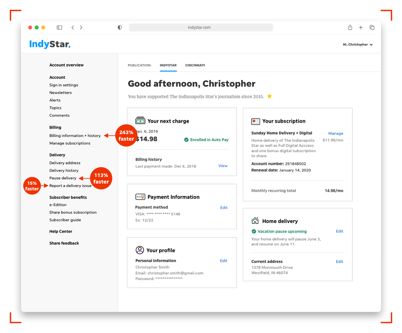Expand the "Hi, Christopher" account dropdown
402x333 pixels.
[357, 45]
